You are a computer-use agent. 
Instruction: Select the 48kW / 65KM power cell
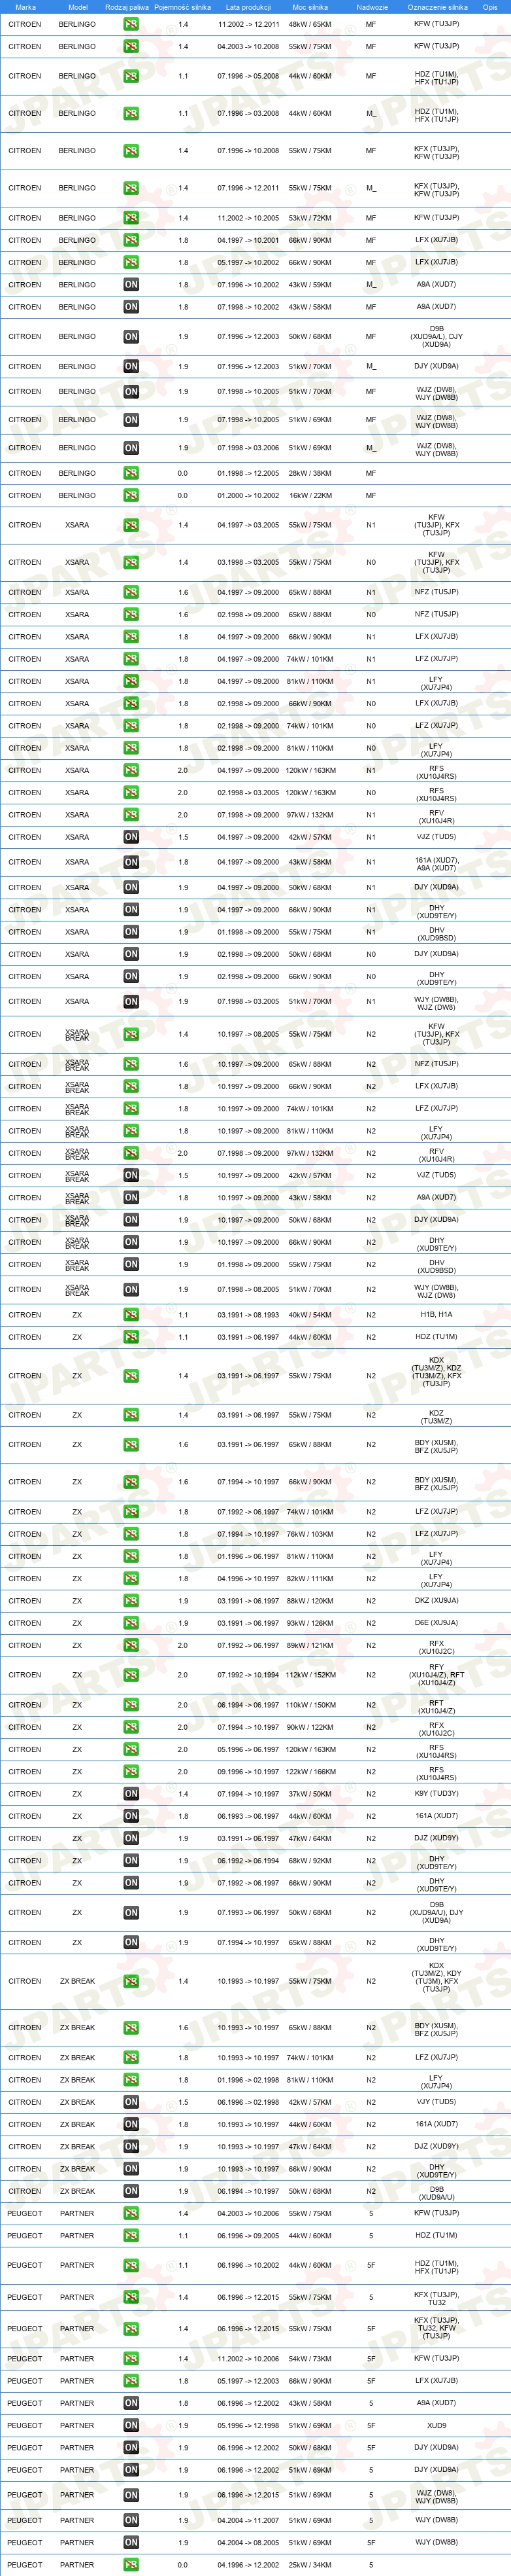(310, 24)
